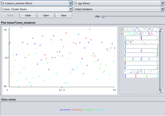165x116 pixels.
Task: Click the y-axis value 52
Action: (x=6, y=58)
